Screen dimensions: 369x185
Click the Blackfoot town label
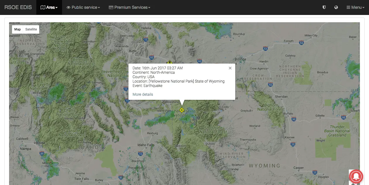[x=138, y=161]
